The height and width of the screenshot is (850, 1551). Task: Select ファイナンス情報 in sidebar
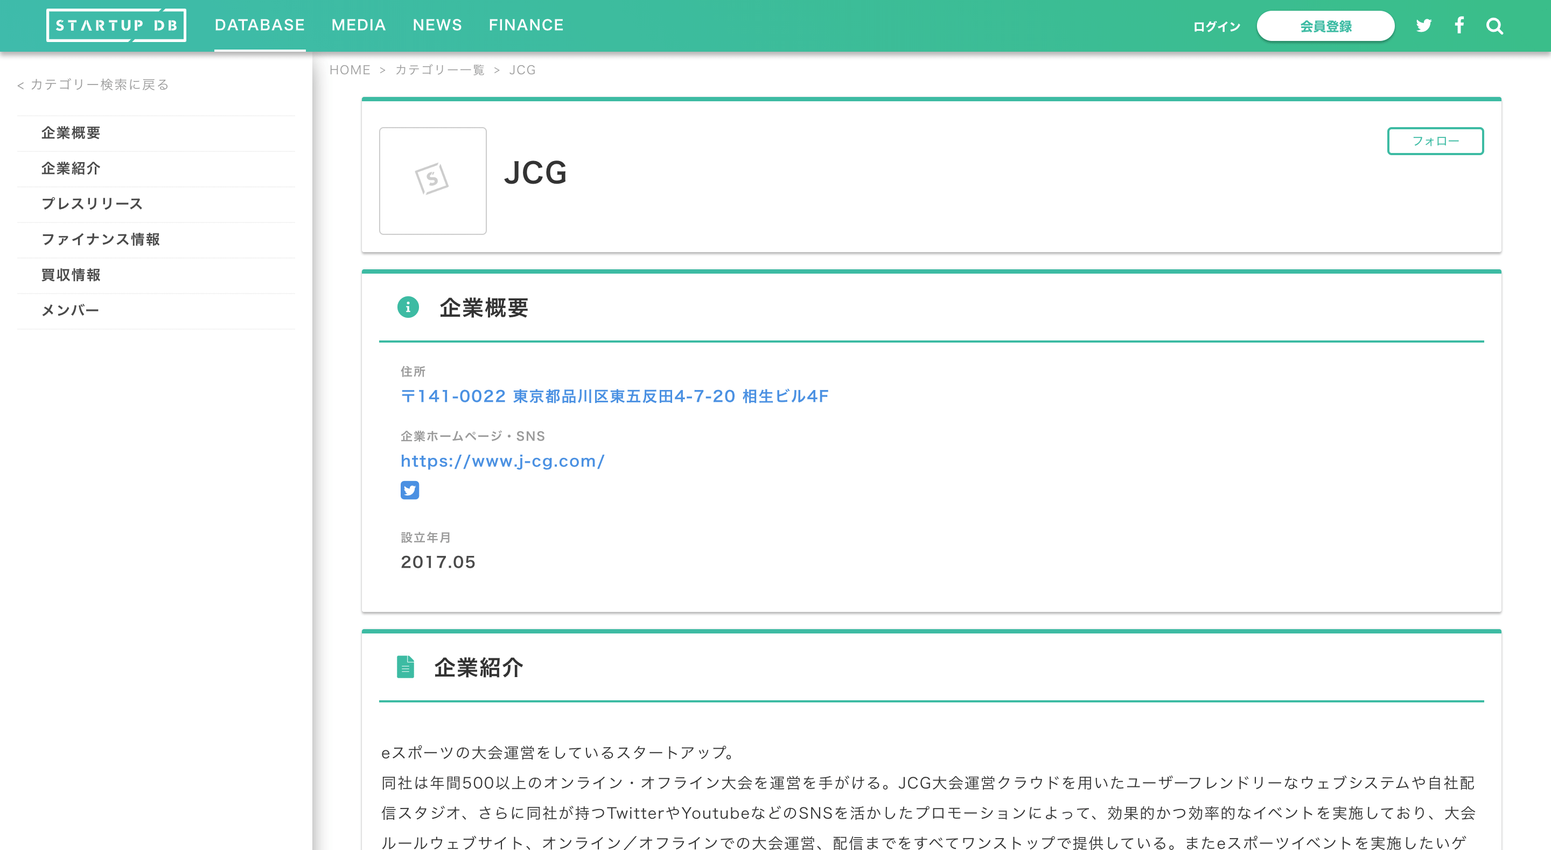pyautogui.click(x=101, y=239)
